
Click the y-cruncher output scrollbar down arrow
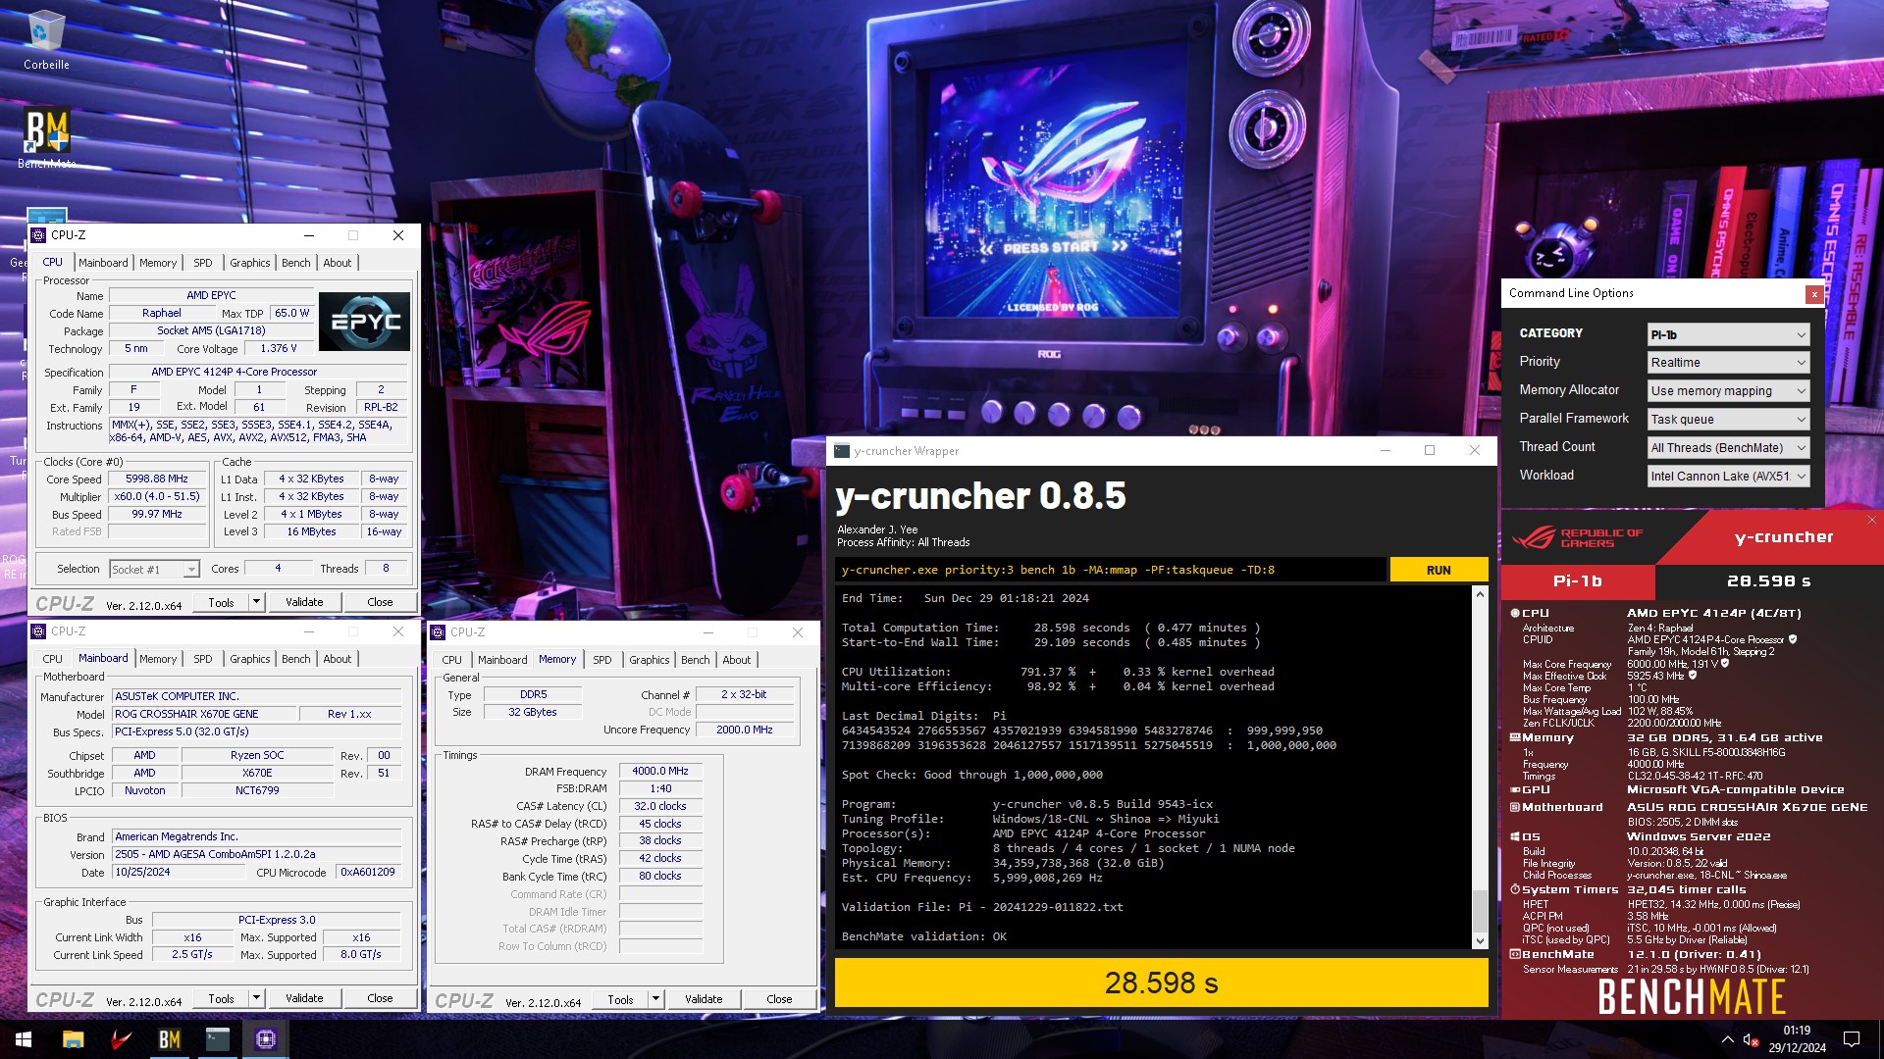pyautogui.click(x=1480, y=941)
